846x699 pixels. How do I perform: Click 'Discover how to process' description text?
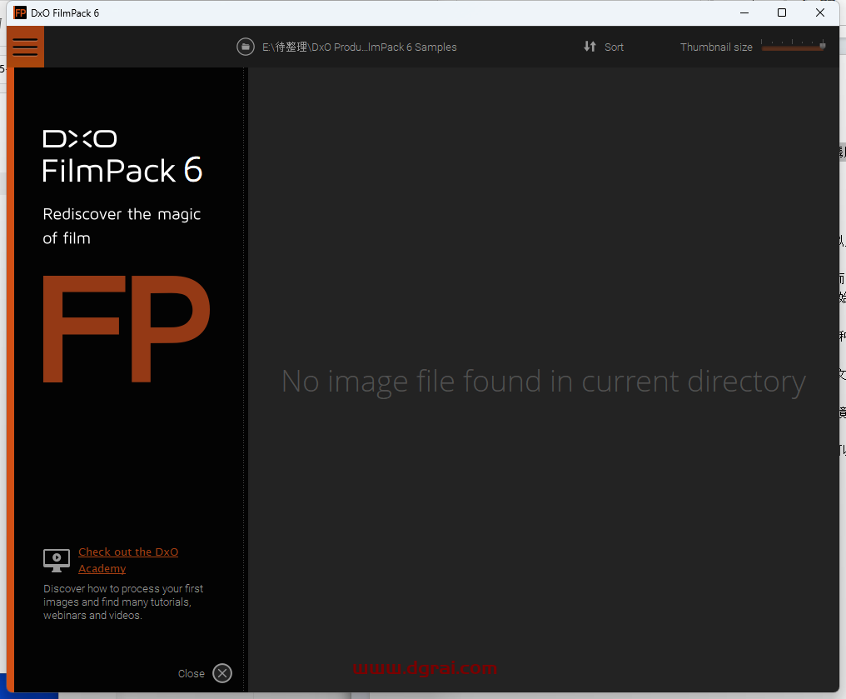(x=123, y=602)
